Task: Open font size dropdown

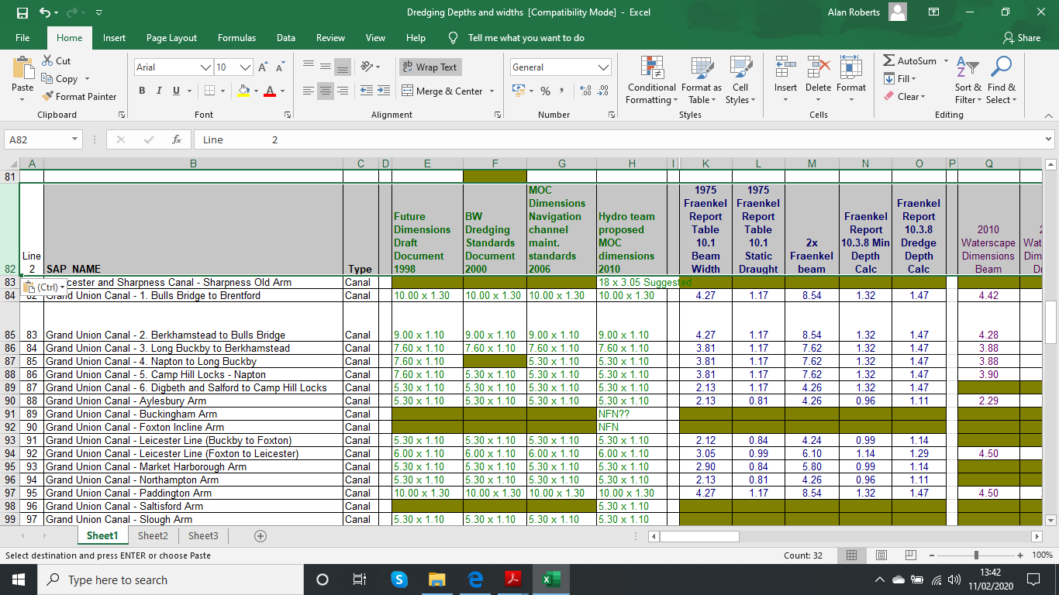Action: 245,67
